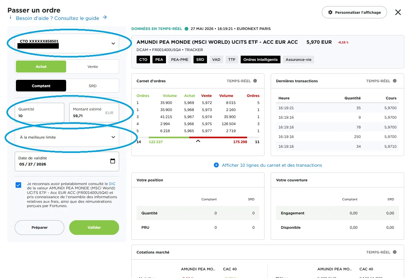Click the AMUNDI PEA MONDE ETF title
This screenshot has width=410, height=278.
tap(217, 42)
